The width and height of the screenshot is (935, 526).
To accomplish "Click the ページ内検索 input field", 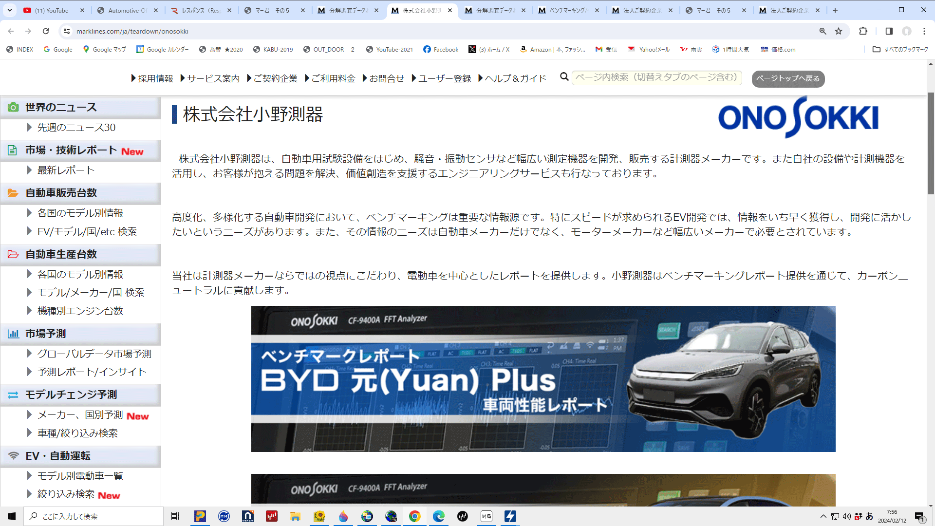I will (x=656, y=77).
